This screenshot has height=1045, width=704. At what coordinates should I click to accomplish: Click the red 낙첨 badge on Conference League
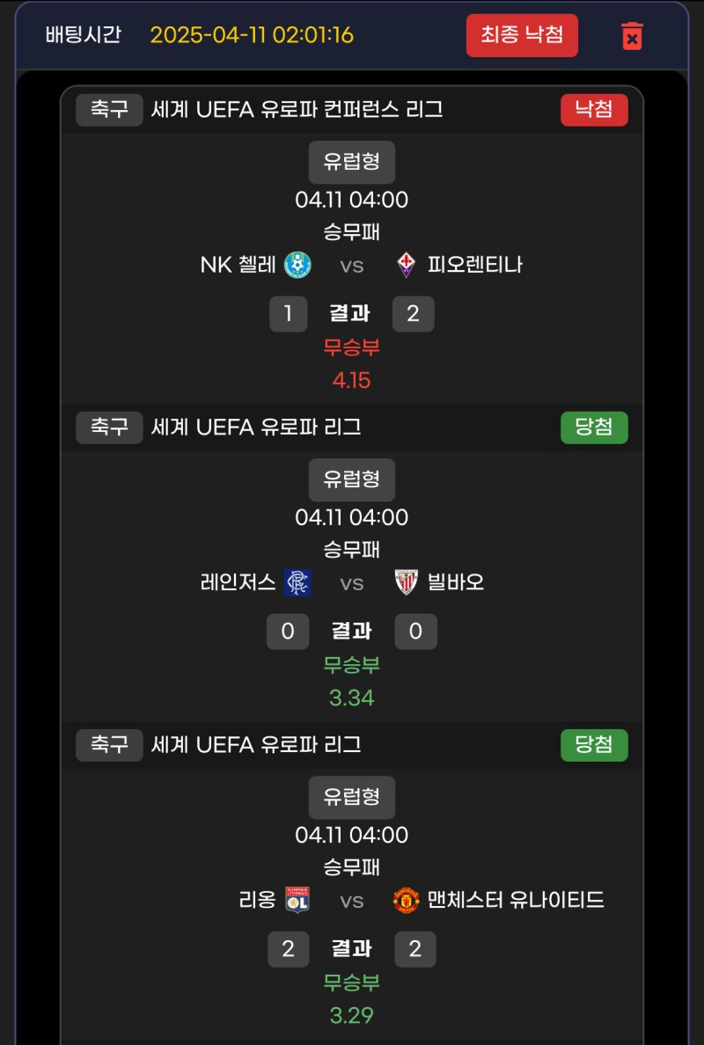(594, 110)
